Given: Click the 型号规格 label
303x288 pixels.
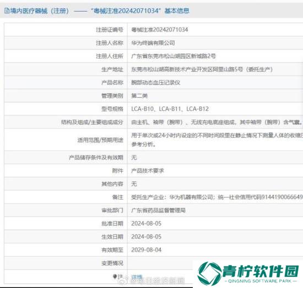Looking at the screenshot, I should [112, 109].
